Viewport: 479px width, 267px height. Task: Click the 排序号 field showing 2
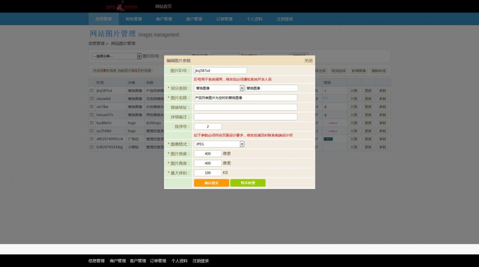[x=208, y=126]
